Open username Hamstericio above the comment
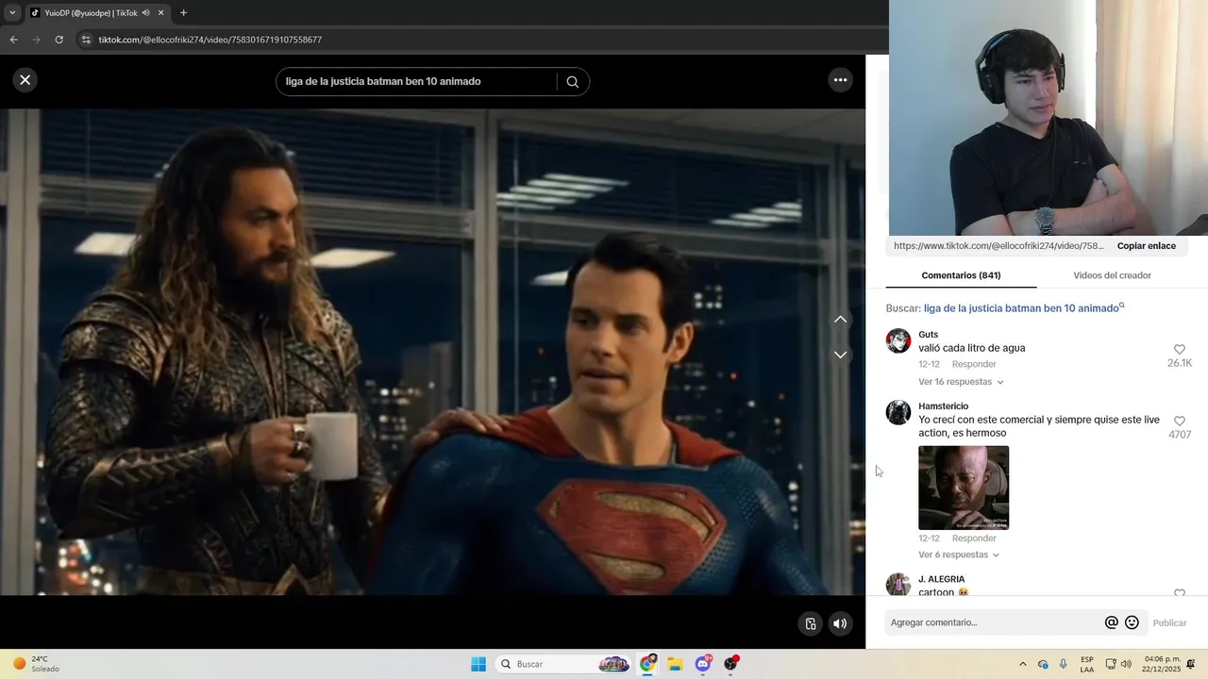Viewport: 1208px width, 679px height. (x=943, y=406)
